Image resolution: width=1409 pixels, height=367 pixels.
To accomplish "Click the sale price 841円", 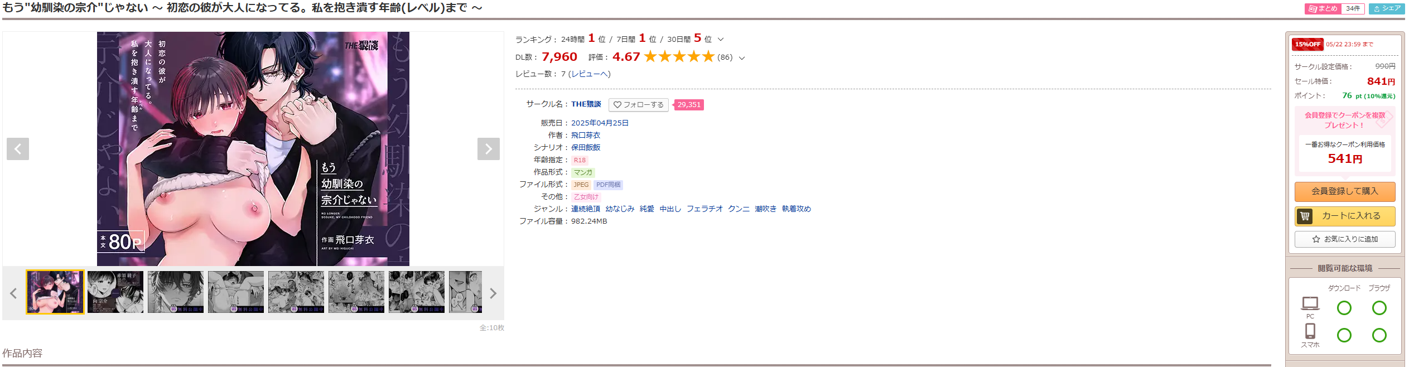I will (x=1381, y=81).
